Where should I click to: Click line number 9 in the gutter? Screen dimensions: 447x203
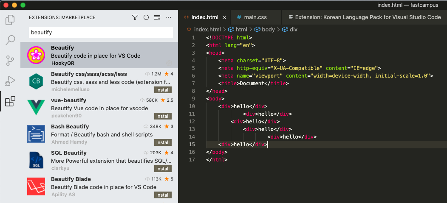(x=194, y=99)
